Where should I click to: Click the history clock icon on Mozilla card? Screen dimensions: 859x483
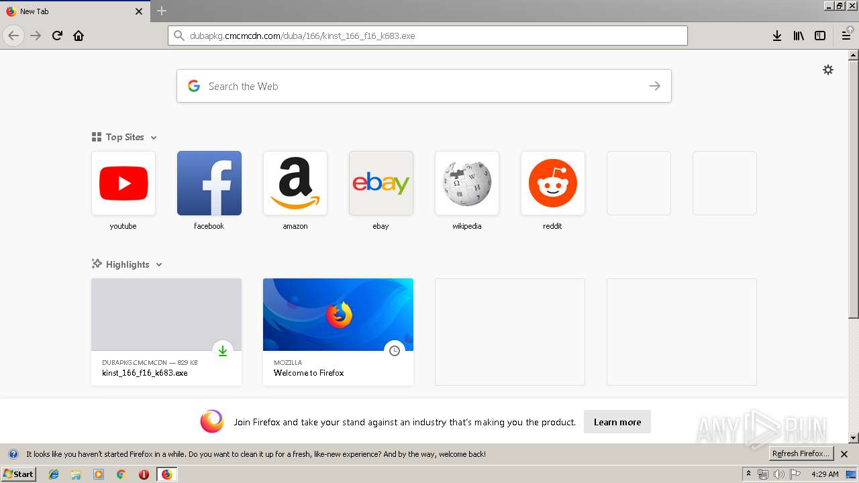point(395,351)
